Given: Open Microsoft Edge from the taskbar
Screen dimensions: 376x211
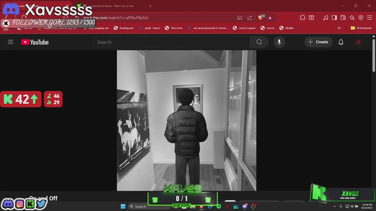Looking at the screenshot, I should coord(210,206).
